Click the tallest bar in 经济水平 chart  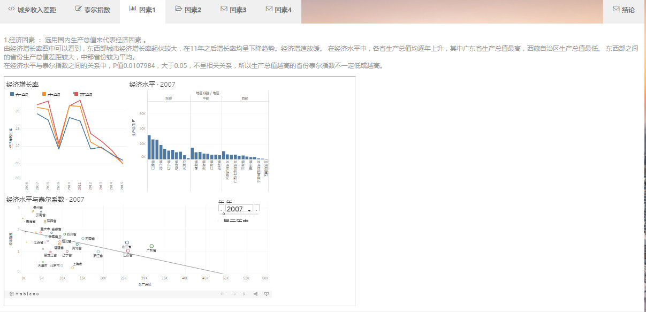pyautogui.click(x=149, y=147)
